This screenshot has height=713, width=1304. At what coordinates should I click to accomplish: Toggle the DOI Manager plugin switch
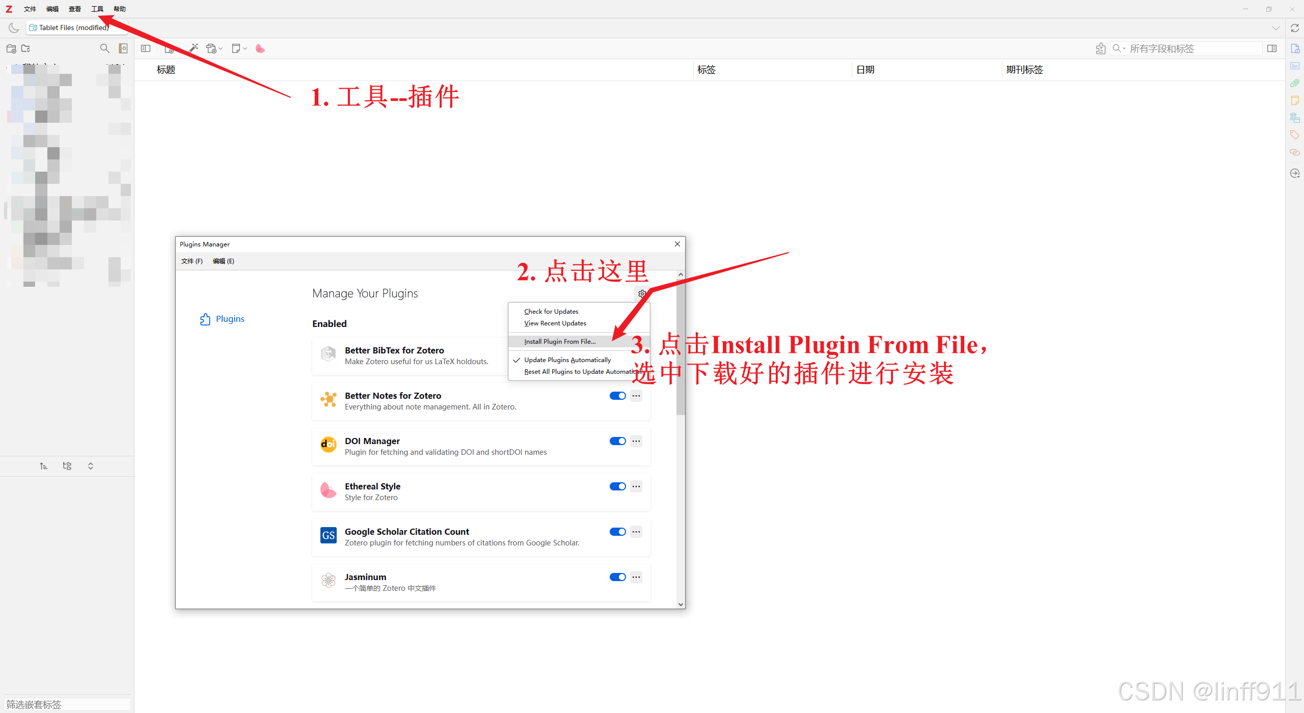[x=617, y=441]
